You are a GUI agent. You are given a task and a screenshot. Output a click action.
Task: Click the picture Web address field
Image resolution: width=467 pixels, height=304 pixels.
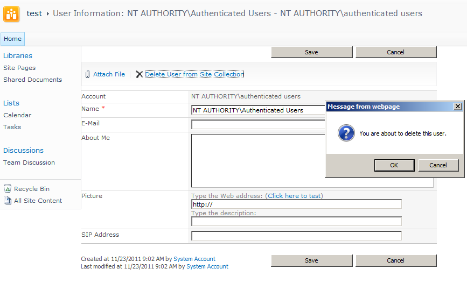pos(296,204)
